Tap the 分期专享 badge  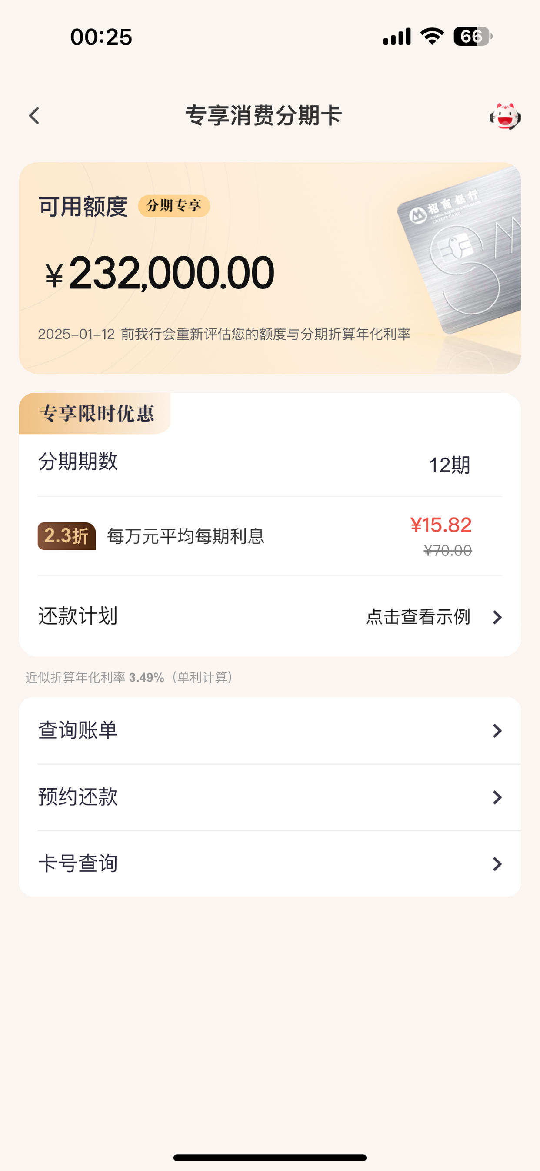173,206
